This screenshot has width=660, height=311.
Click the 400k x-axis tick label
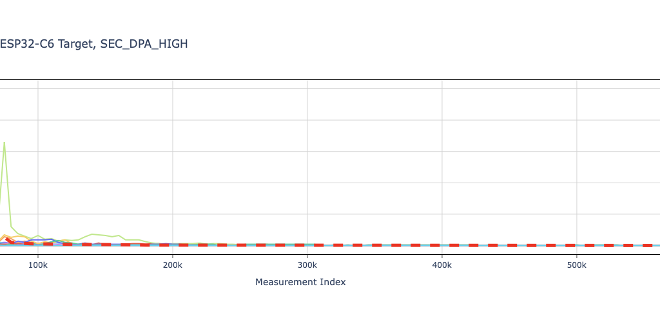pyautogui.click(x=442, y=265)
